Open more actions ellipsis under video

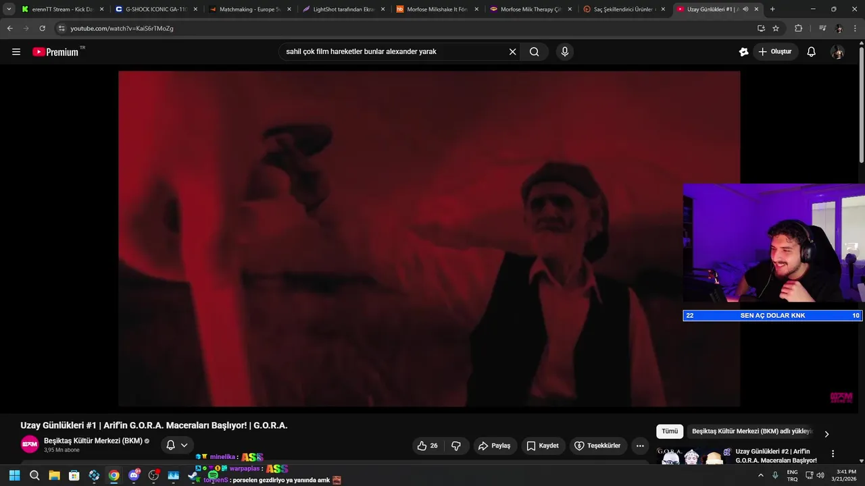(x=640, y=446)
